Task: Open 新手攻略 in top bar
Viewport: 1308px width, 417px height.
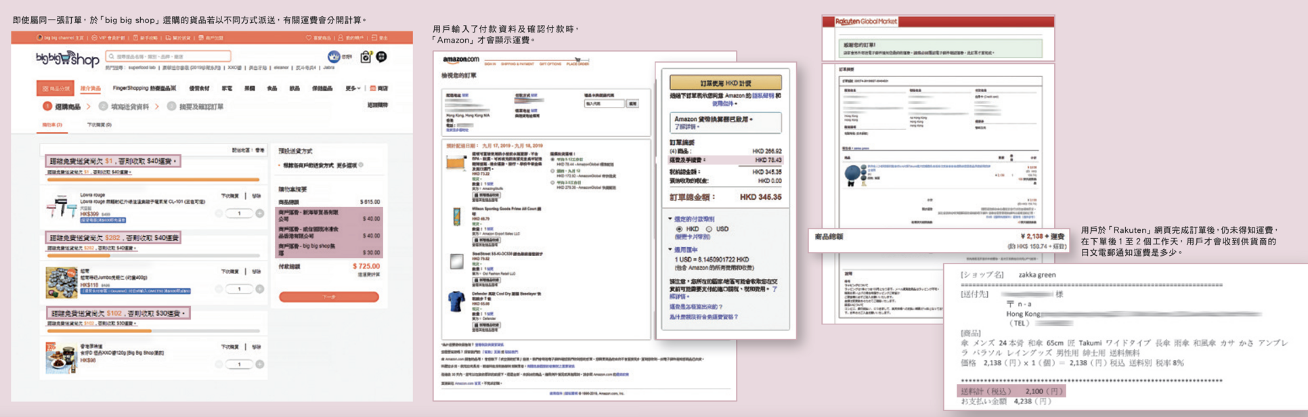Action: pos(146,38)
